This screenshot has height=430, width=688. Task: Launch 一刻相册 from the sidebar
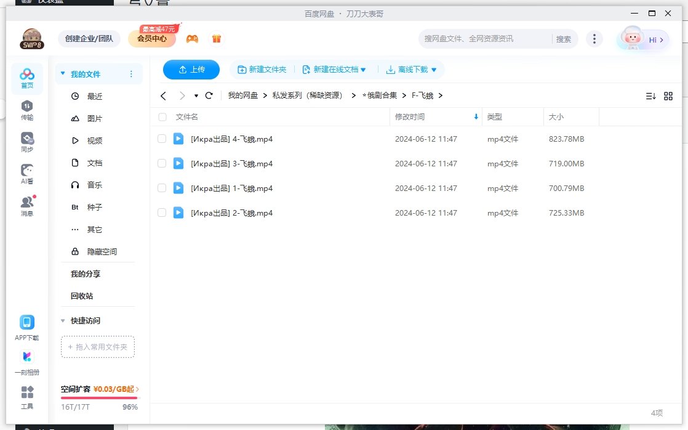coord(26,359)
